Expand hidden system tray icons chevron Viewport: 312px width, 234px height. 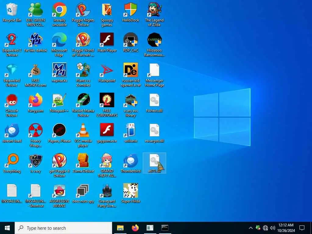coord(251,228)
